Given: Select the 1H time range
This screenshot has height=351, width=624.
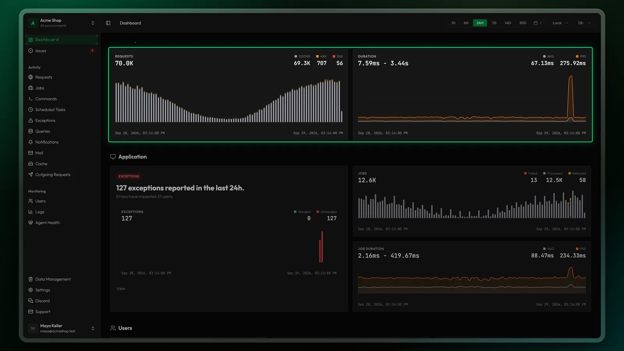Looking at the screenshot, I should pos(453,23).
